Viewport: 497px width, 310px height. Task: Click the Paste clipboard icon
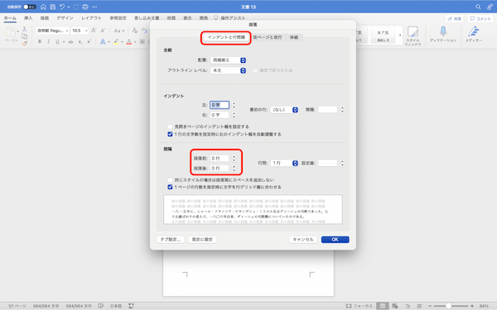11,32
